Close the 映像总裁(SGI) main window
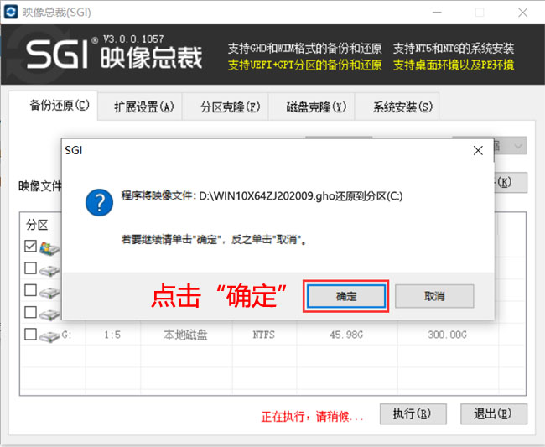Screen dimensions: 545x447 coord(522,13)
